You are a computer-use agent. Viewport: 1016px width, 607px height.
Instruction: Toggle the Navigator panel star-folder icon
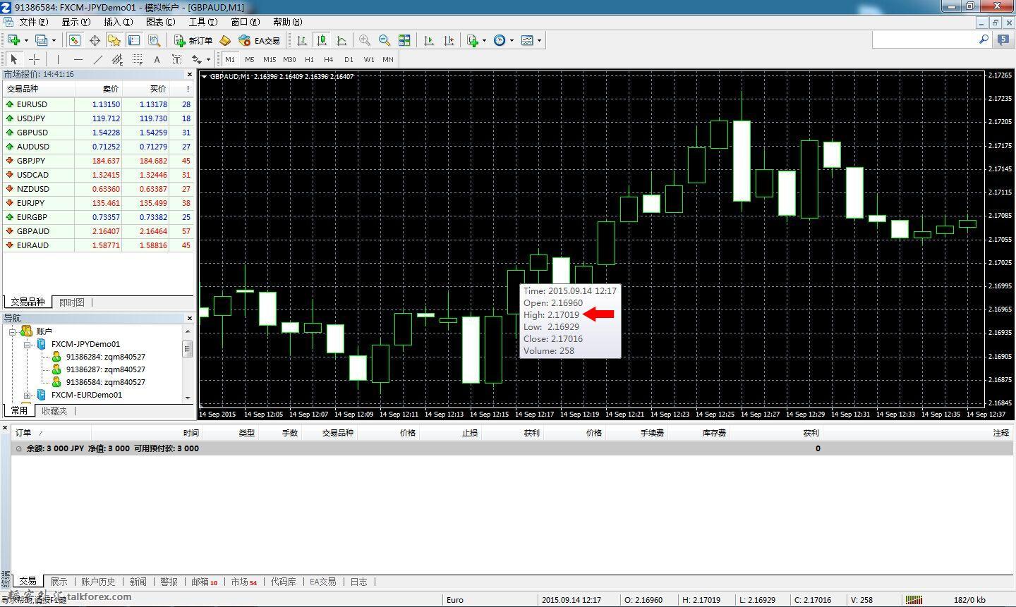pyautogui.click(x=114, y=40)
